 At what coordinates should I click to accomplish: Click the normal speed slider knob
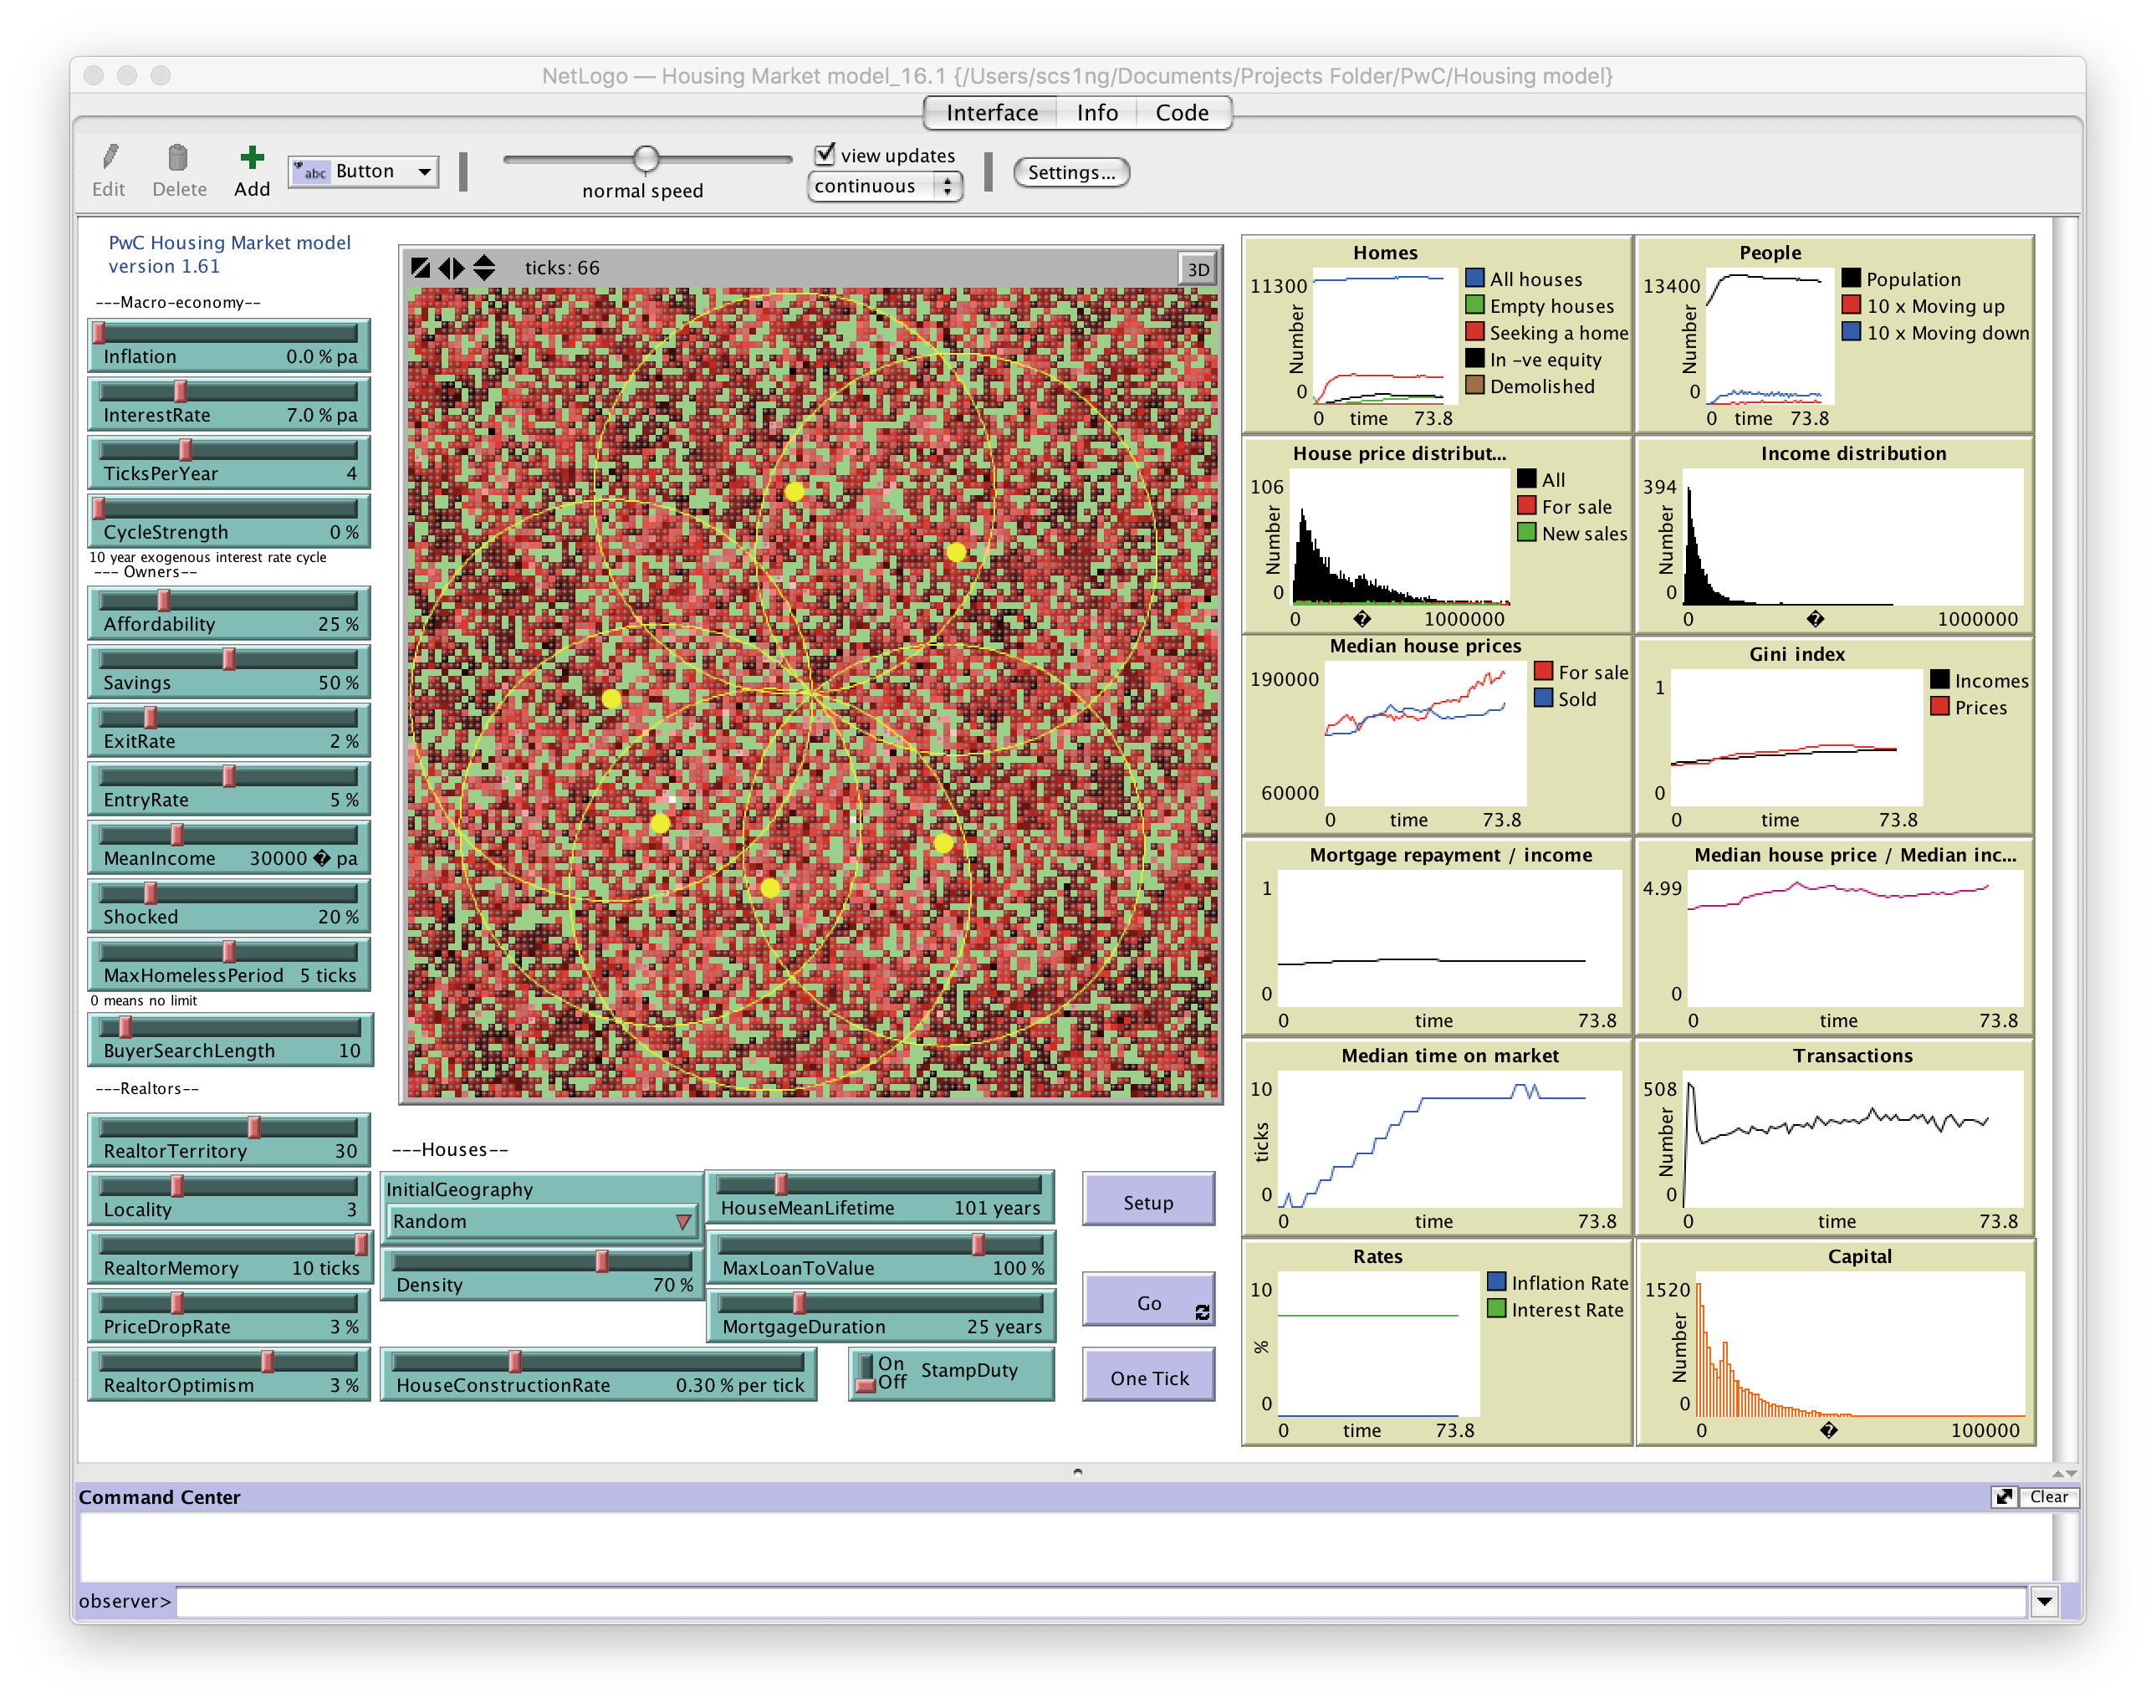pyautogui.click(x=646, y=159)
